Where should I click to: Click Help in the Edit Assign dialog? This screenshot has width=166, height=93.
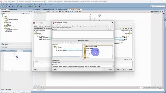pyautogui.click(x=35, y=69)
